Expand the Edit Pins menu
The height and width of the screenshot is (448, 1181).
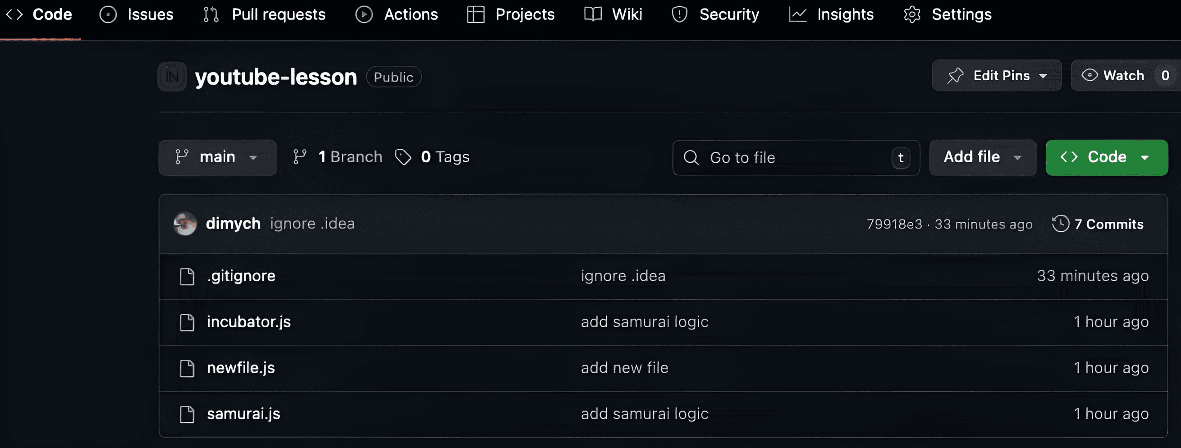point(996,76)
